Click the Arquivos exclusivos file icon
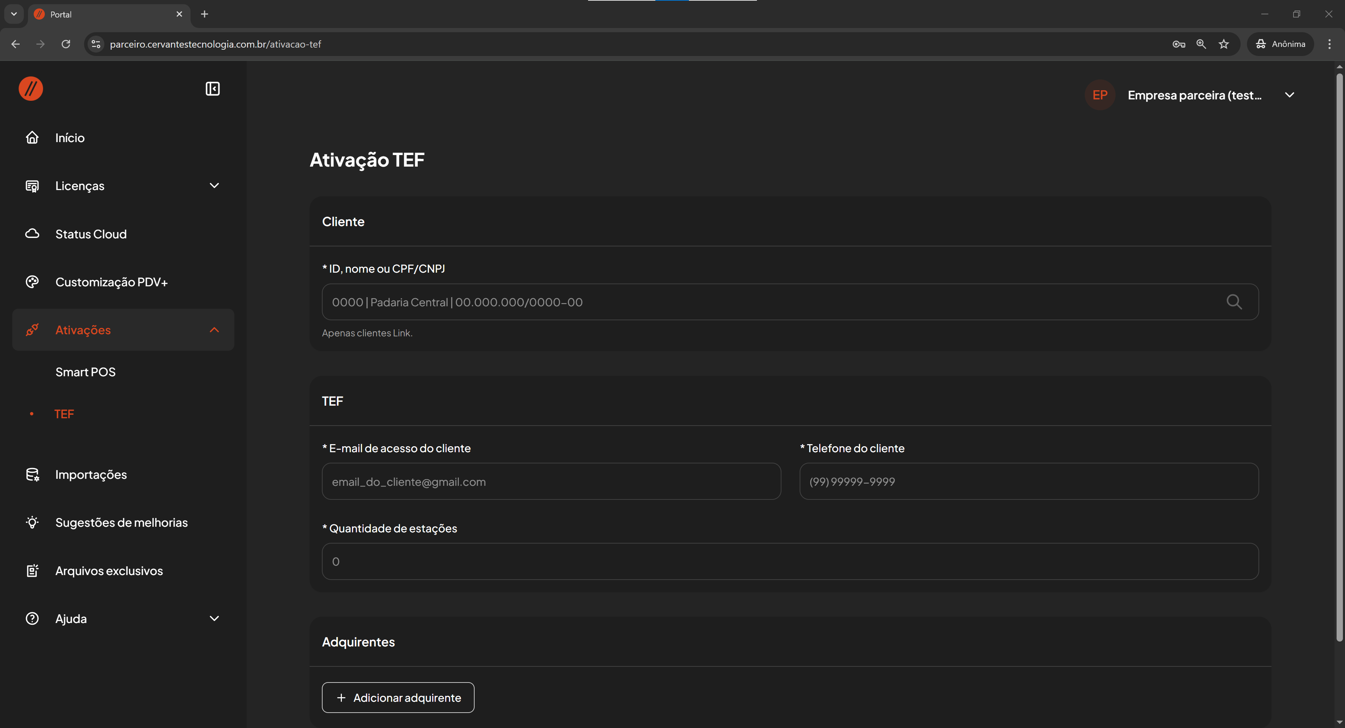Image resolution: width=1345 pixels, height=728 pixels. tap(32, 570)
